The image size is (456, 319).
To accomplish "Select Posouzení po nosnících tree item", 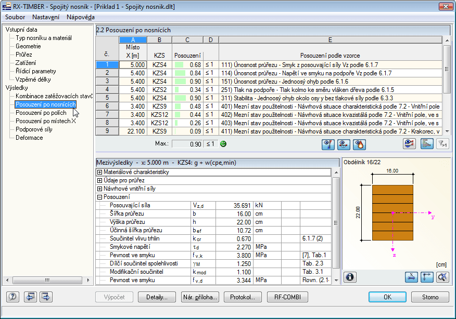I will tap(46, 104).
